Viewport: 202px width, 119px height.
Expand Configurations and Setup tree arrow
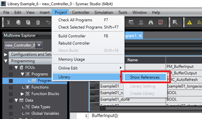(x=6, y=55)
